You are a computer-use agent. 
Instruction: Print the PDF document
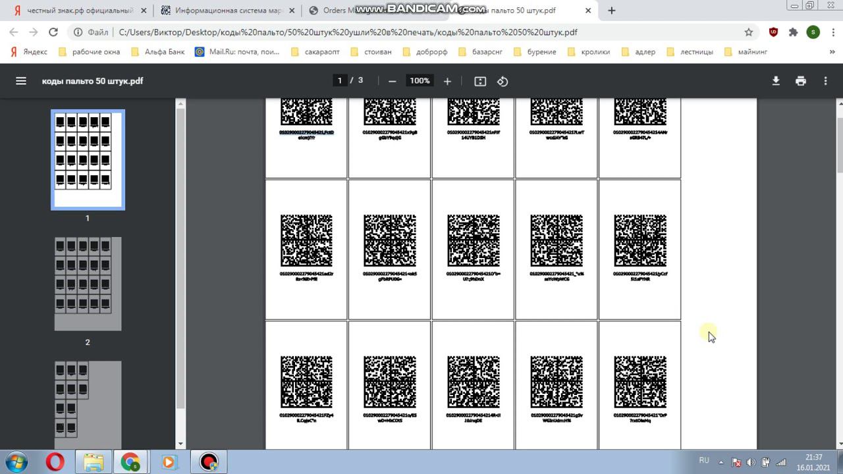click(x=801, y=81)
